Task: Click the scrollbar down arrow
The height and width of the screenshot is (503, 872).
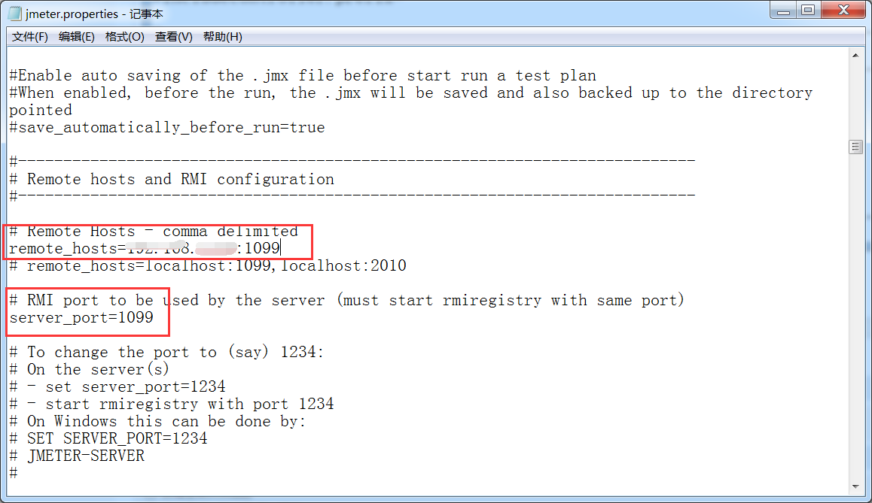Action: (855, 486)
